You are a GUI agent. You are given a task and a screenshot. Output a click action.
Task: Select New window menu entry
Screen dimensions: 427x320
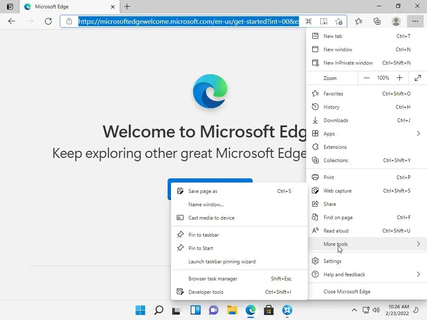[367, 50]
